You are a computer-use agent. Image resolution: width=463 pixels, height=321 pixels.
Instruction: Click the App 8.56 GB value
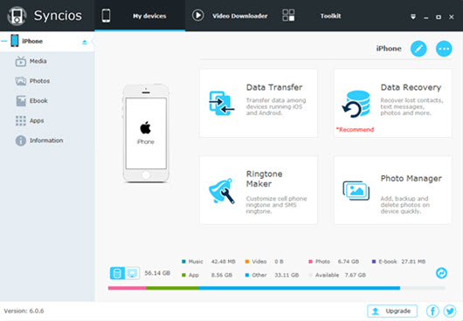tap(222, 275)
